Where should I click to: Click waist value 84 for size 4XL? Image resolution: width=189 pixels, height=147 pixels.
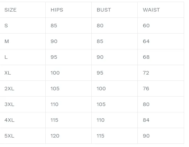pos(146,120)
